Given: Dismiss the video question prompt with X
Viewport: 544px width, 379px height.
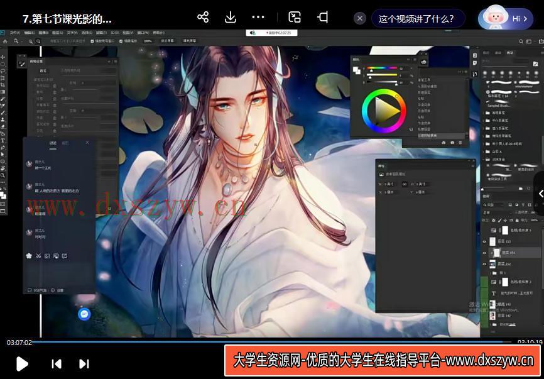Looking at the screenshot, I should coord(360,18).
